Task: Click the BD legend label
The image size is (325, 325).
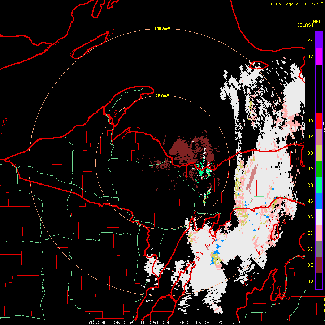Action: pos(310,153)
